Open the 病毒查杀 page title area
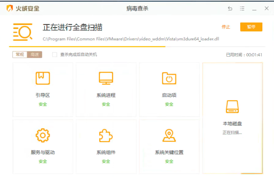 (x=137, y=8)
